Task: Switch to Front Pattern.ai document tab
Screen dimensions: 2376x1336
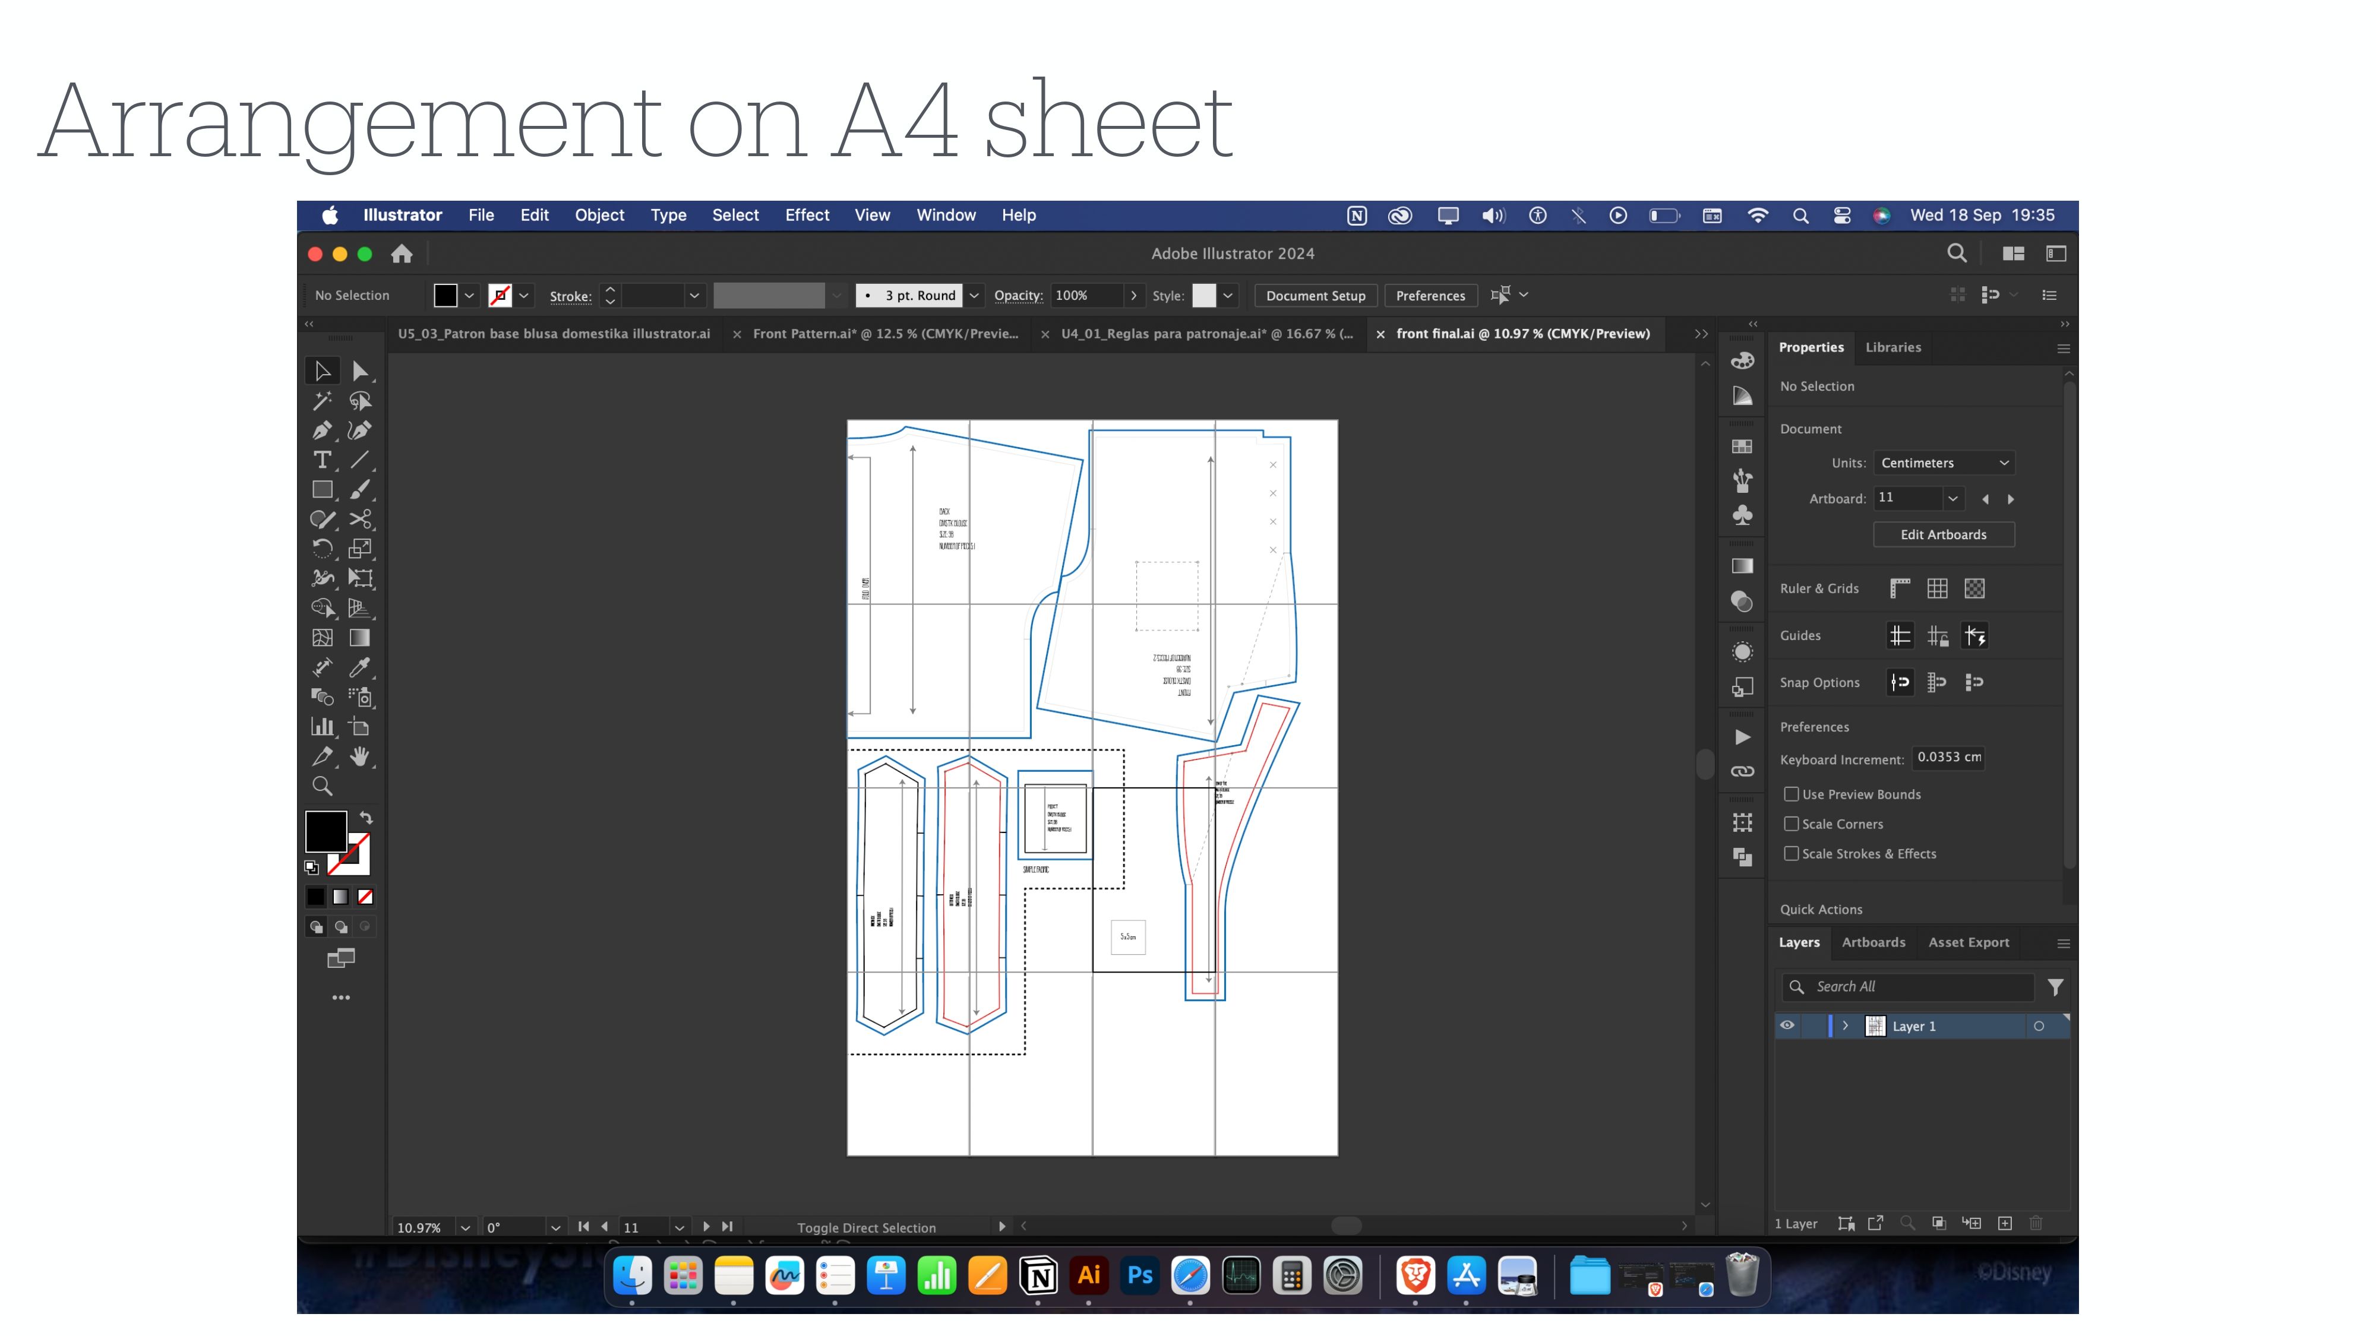Action: [x=886, y=334]
